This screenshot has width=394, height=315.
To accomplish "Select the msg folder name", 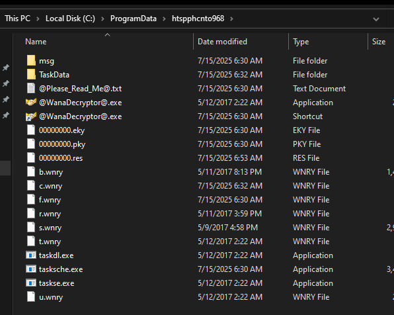I will [46, 61].
